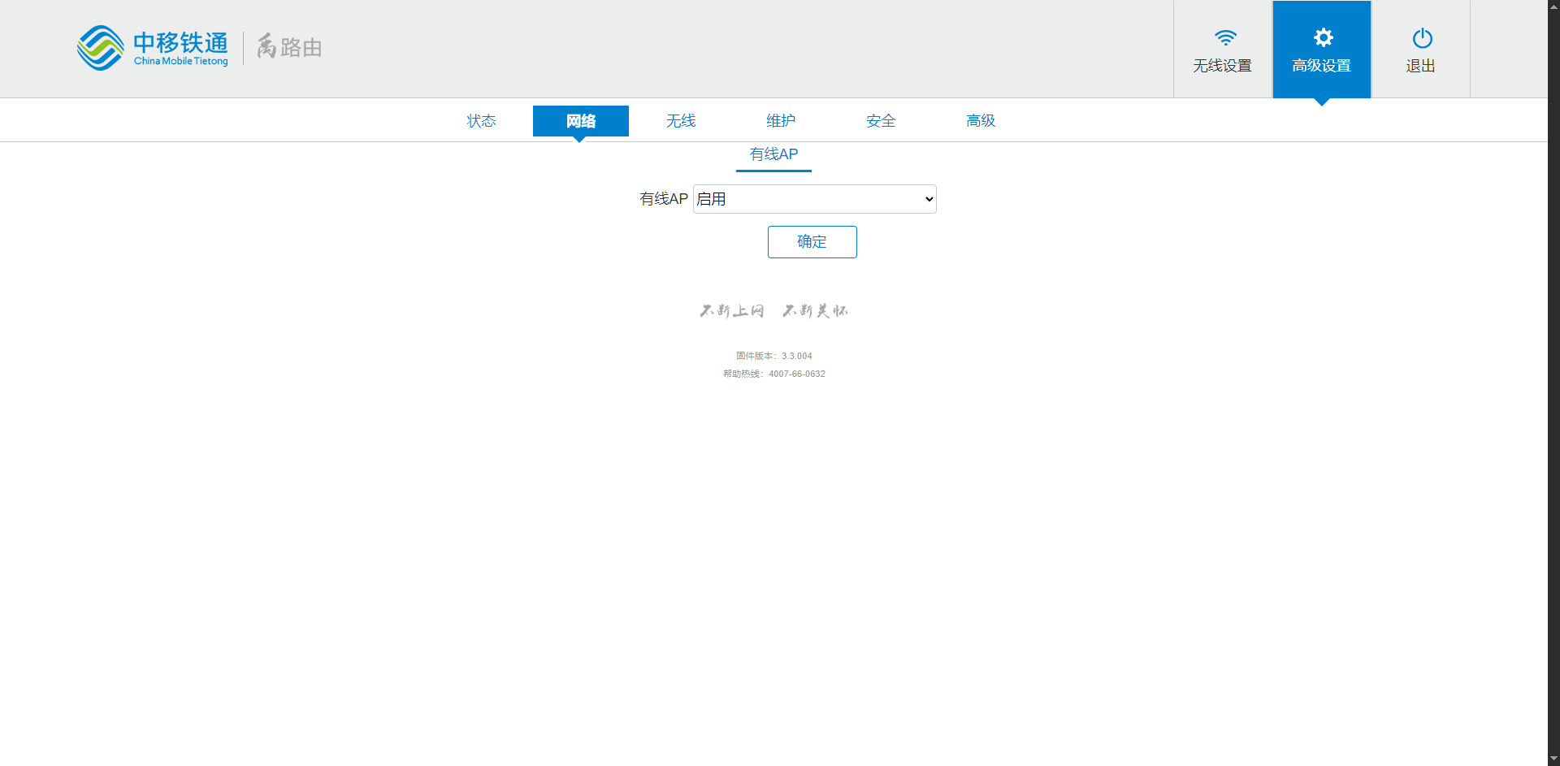Viewport: 1560px width, 766px height.
Task: Switch to the 高级 tab
Action: click(x=981, y=121)
